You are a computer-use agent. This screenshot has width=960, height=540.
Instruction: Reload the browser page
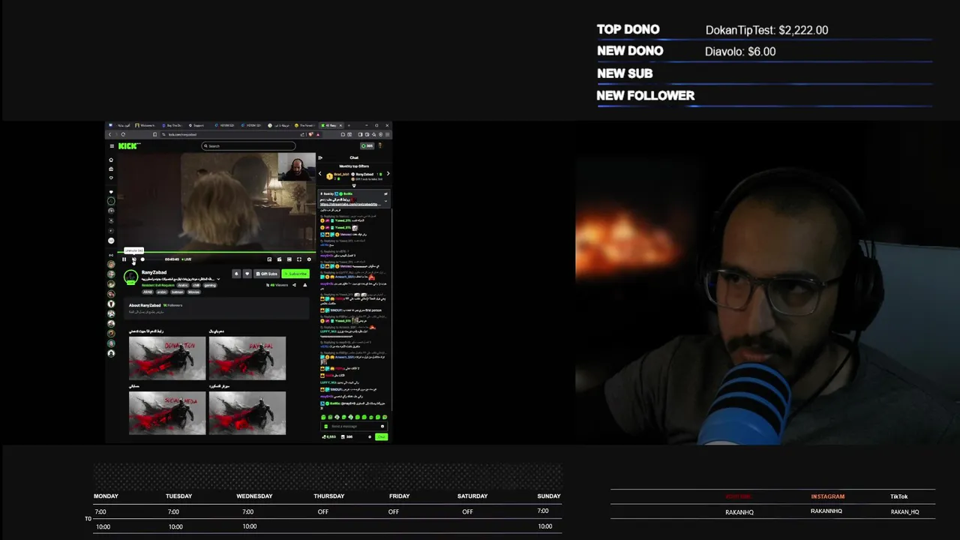pyautogui.click(x=123, y=134)
